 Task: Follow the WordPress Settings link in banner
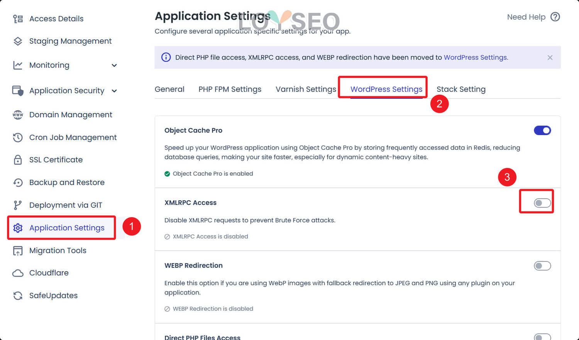(x=476, y=58)
